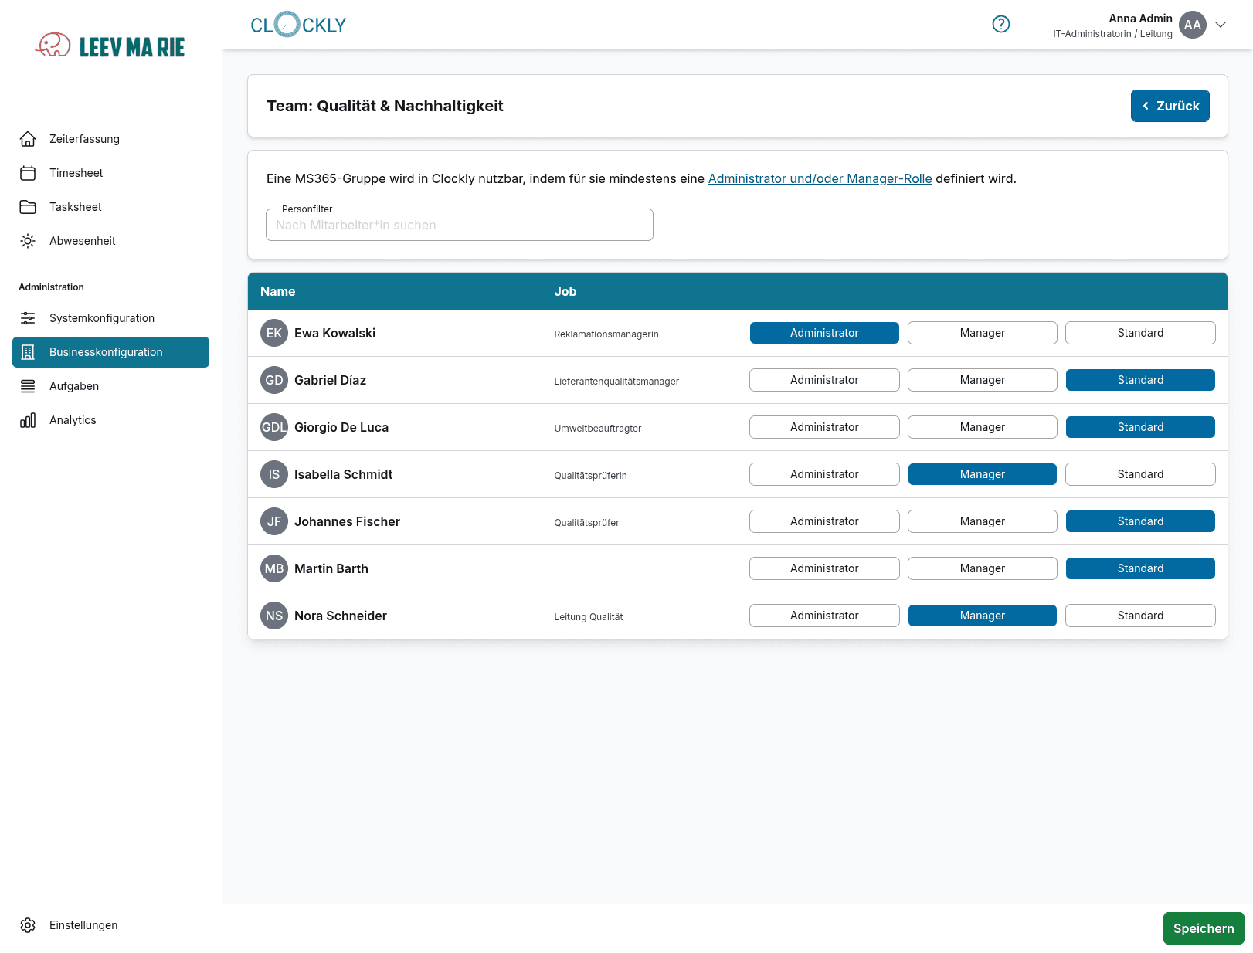Click the Einstellungen gear icon
This screenshot has height=953, width=1253.
28,925
